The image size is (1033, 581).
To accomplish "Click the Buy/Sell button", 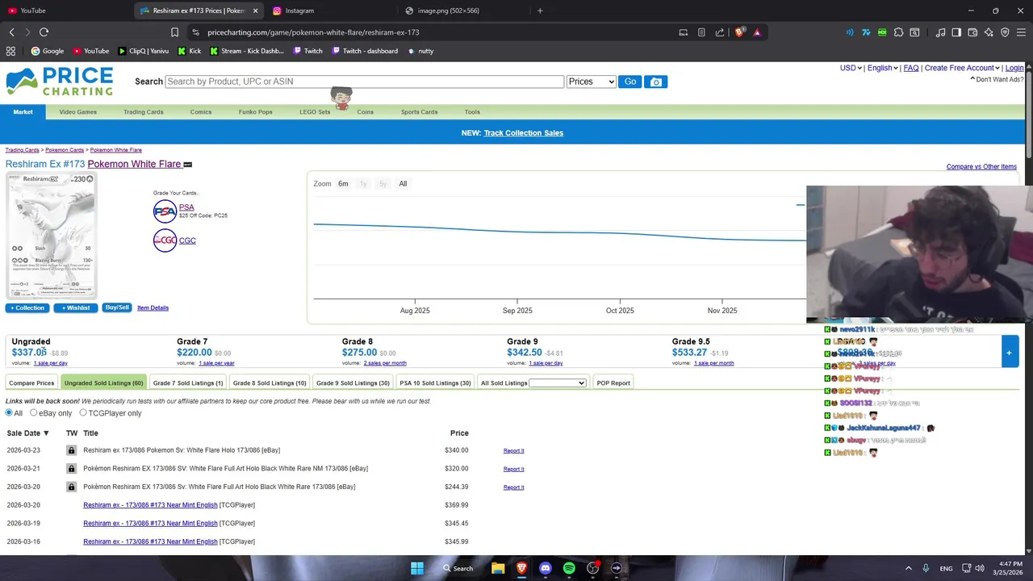I will (x=117, y=307).
